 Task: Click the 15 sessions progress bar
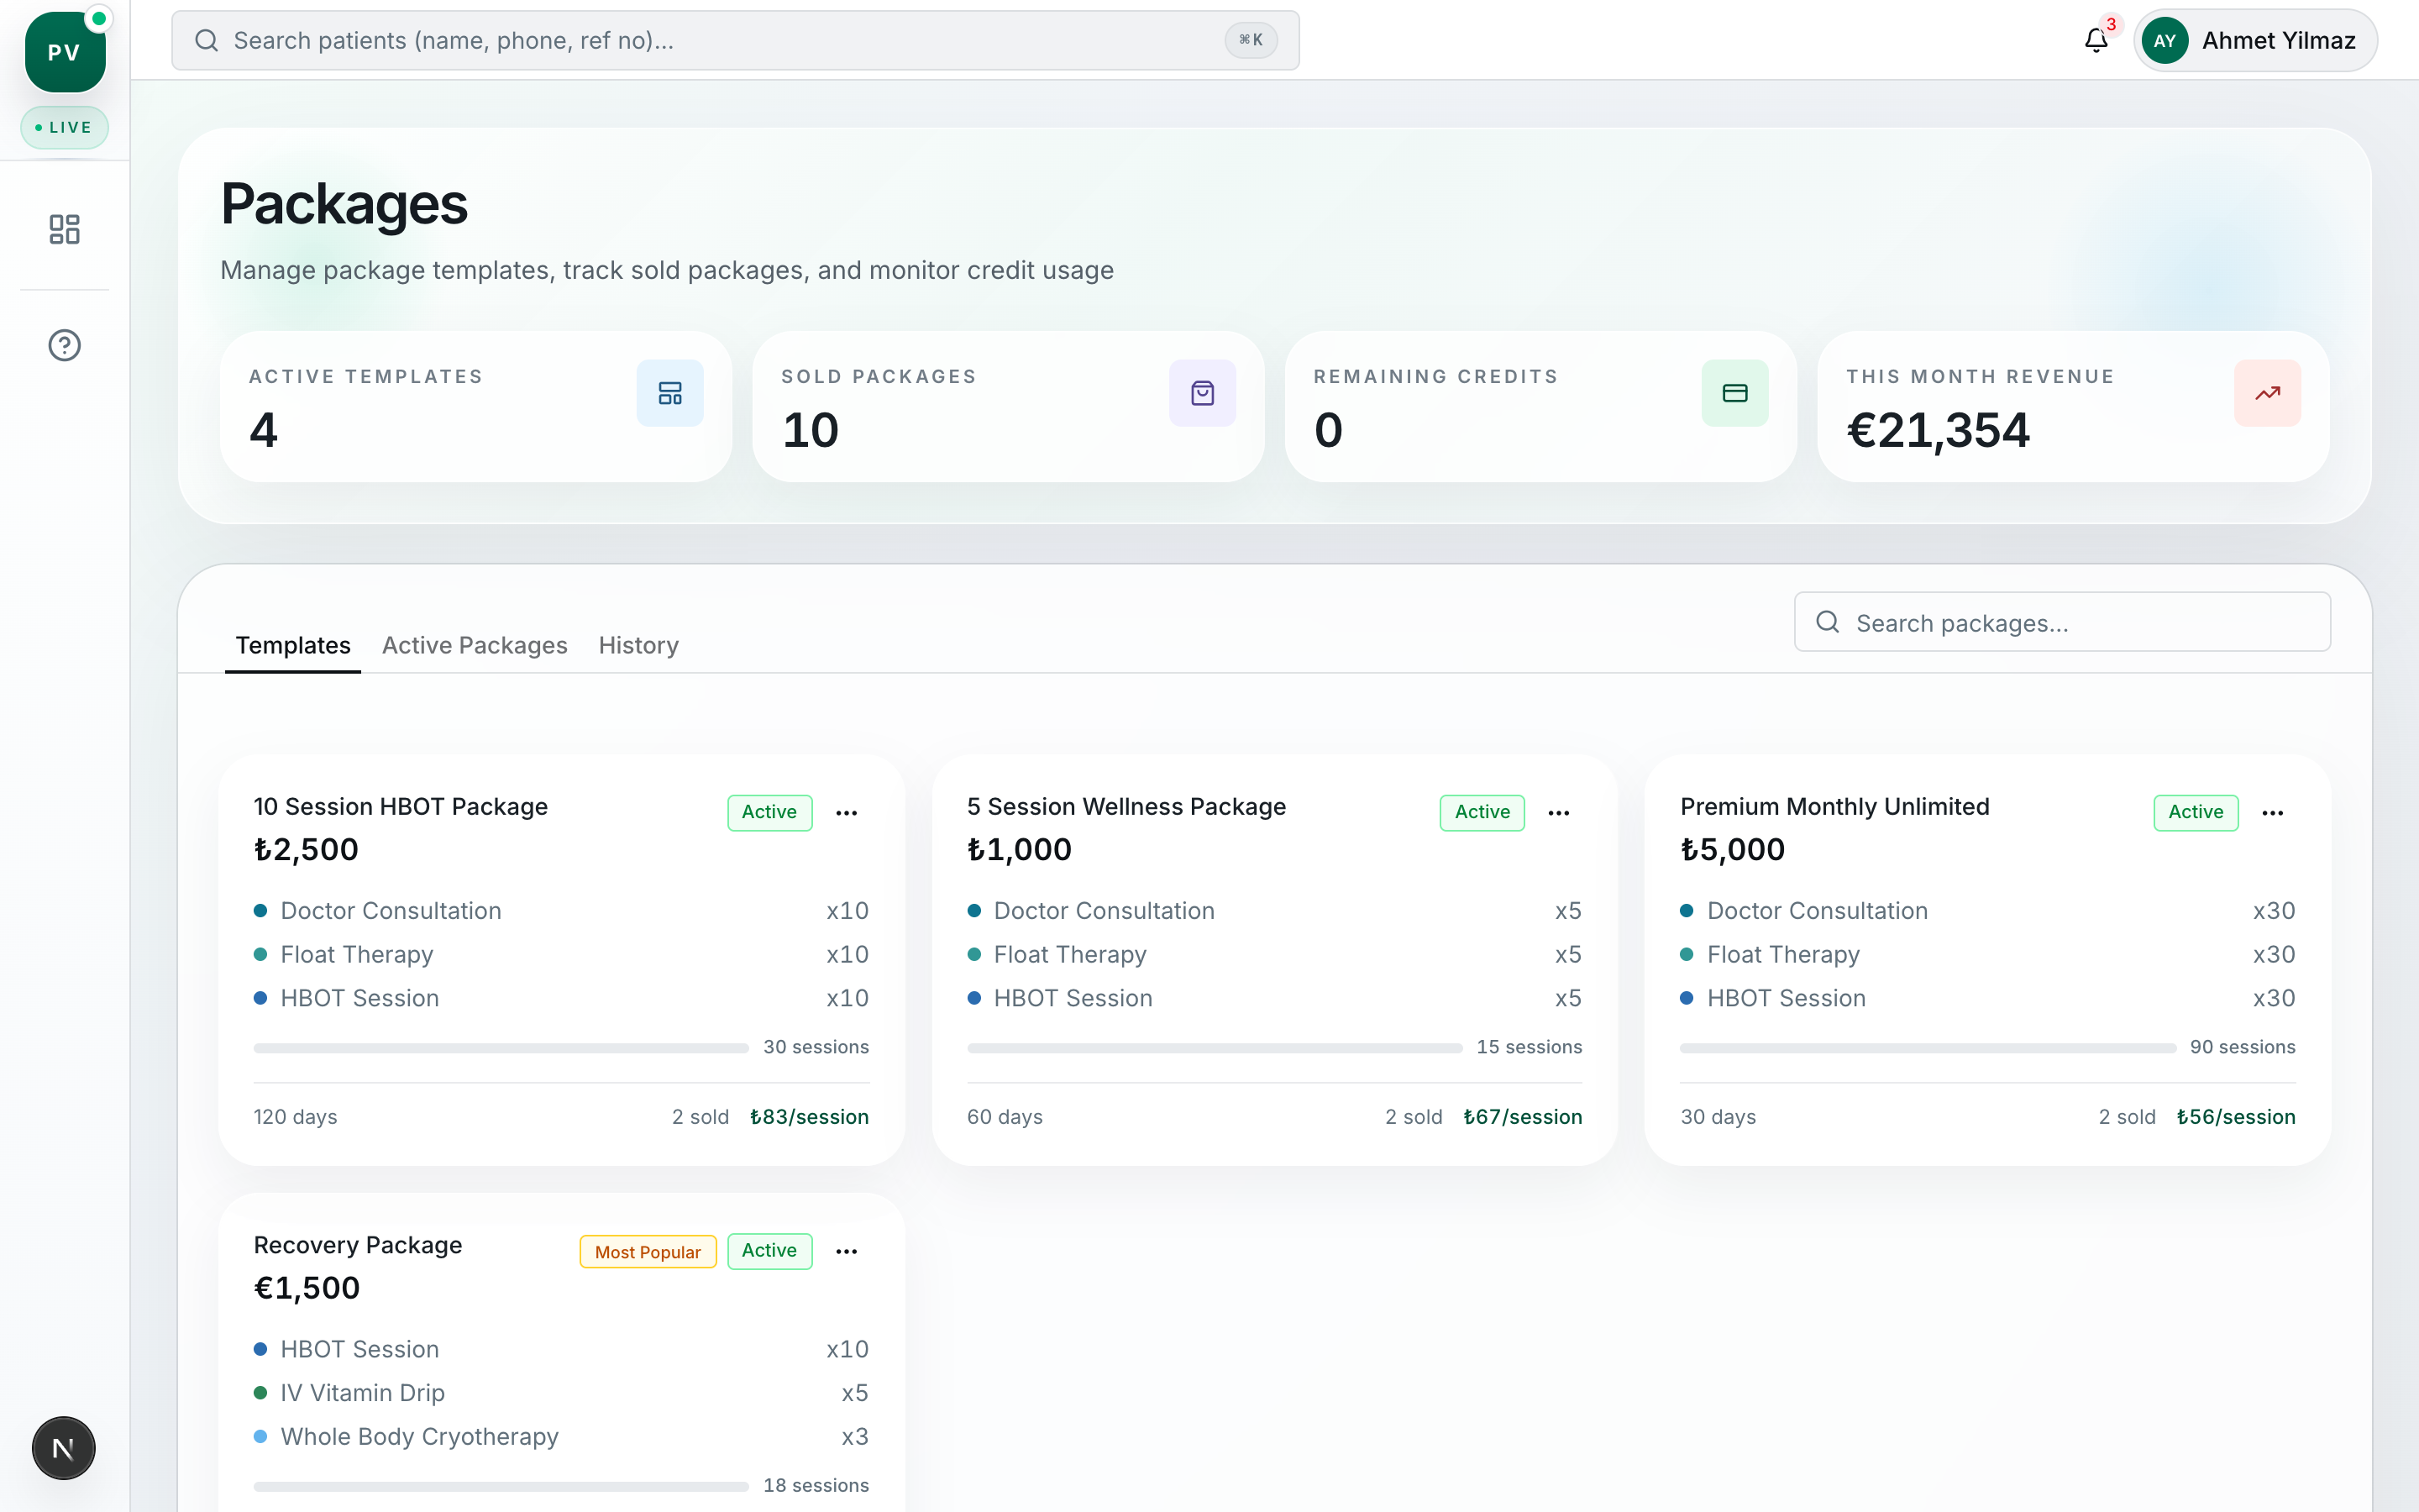point(1215,1048)
